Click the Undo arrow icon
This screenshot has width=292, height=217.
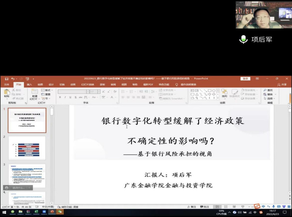tap(13, 79)
